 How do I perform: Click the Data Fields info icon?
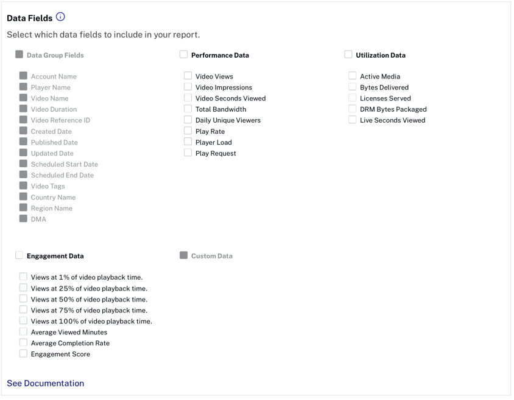click(x=60, y=17)
